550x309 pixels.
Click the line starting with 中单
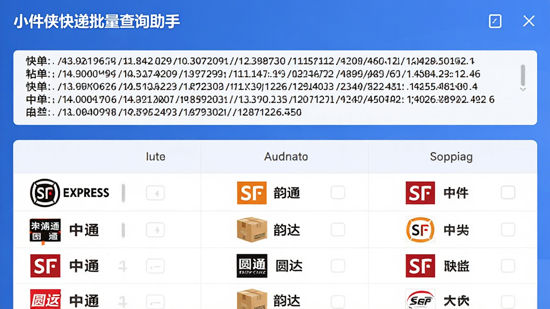click(260, 99)
